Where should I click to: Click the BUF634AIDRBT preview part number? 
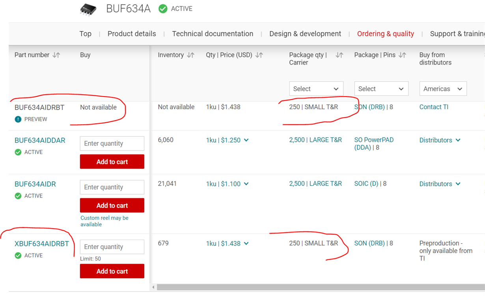(x=39, y=107)
